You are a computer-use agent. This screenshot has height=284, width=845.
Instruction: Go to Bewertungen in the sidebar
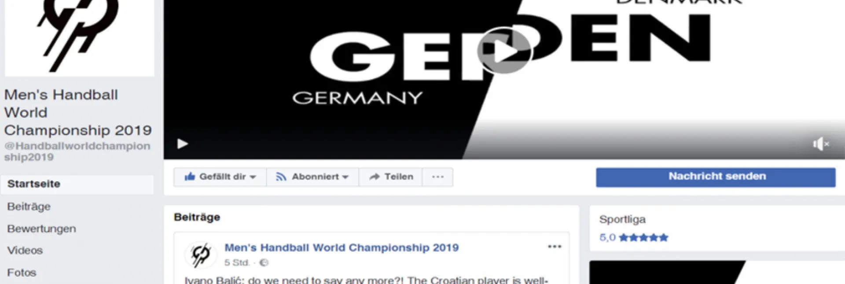42,229
